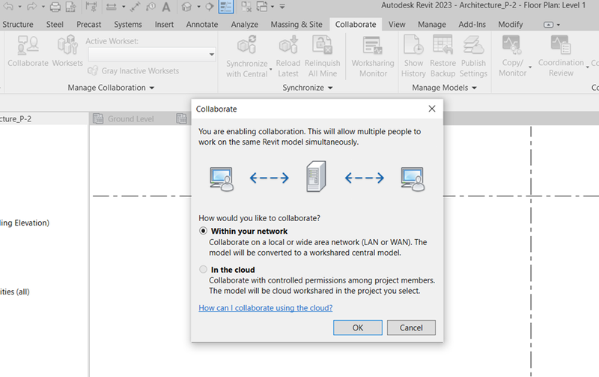Click the Reload Latest icon
The height and width of the screenshot is (377, 599).
click(x=288, y=57)
